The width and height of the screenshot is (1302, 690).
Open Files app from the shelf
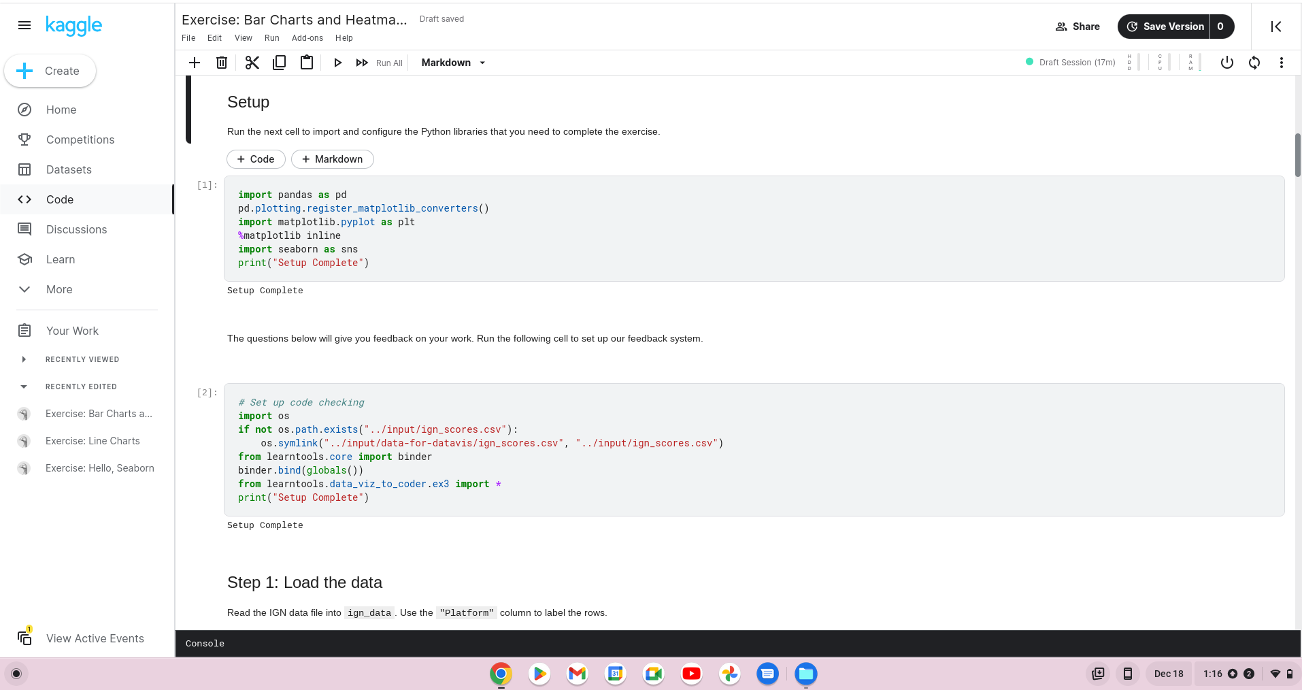click(806, 674)
